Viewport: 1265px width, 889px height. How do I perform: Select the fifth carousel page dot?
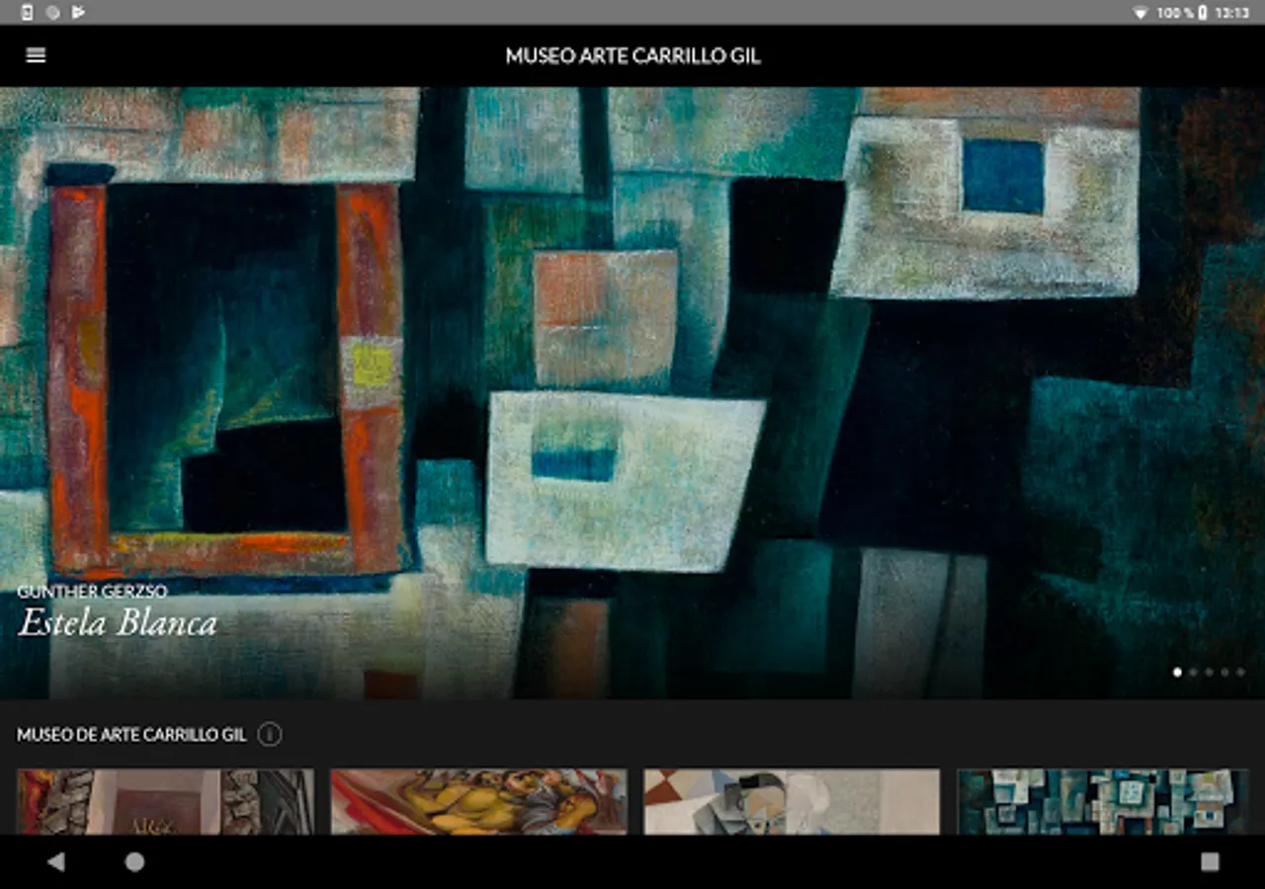1240,672
